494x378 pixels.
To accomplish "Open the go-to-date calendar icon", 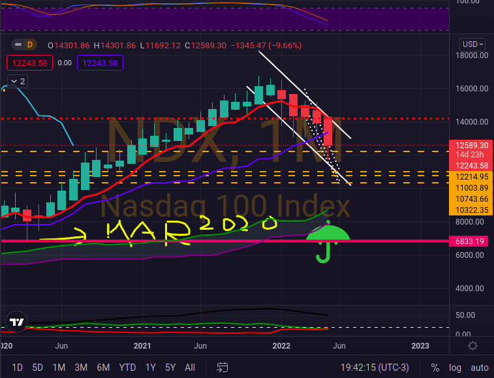I will 223,368.
